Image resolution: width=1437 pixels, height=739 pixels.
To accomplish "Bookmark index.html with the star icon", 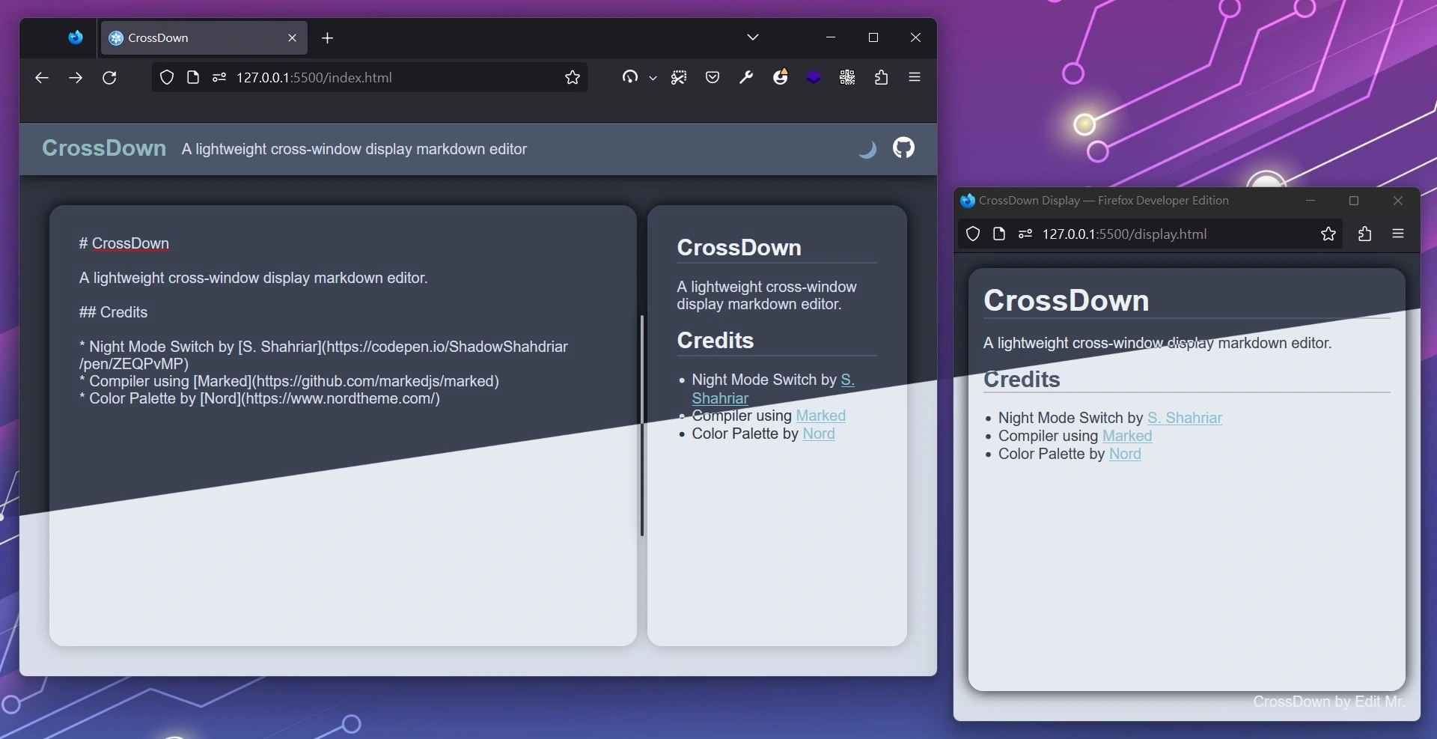I will tap(573, 78).
